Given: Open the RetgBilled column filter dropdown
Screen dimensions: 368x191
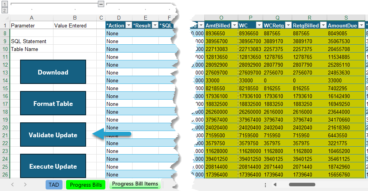Looking at the screenshot, I should click(x=323, y=25).
